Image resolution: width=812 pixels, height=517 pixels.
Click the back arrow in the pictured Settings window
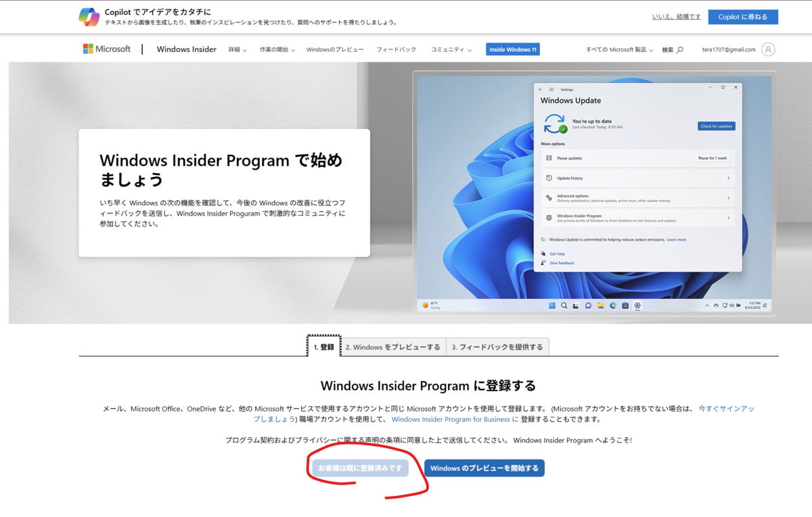[x=540, y=89]
